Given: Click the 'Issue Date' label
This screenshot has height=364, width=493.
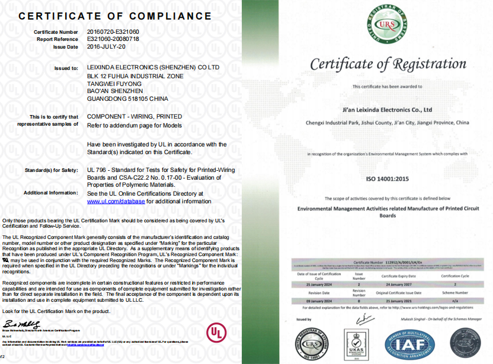Looking at the screenshot, I should [65, 47].
